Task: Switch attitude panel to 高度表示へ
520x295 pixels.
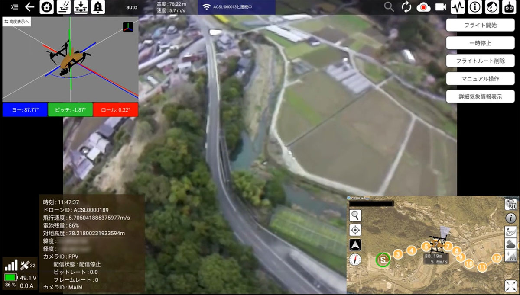Action: [x=16, y=22]
